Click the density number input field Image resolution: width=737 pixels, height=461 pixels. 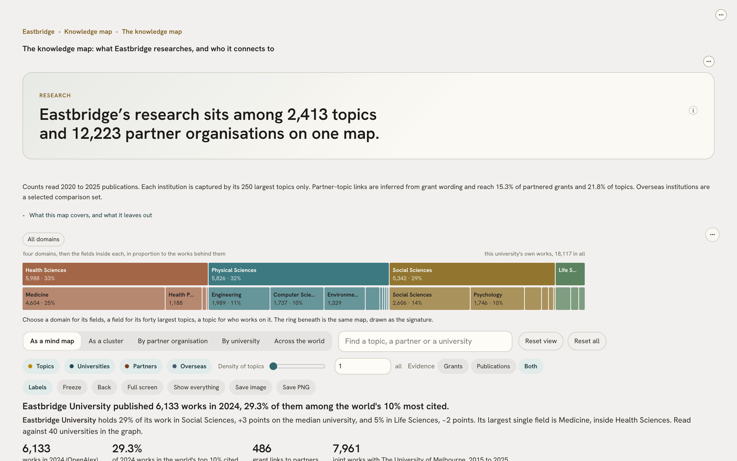[363, 366]
